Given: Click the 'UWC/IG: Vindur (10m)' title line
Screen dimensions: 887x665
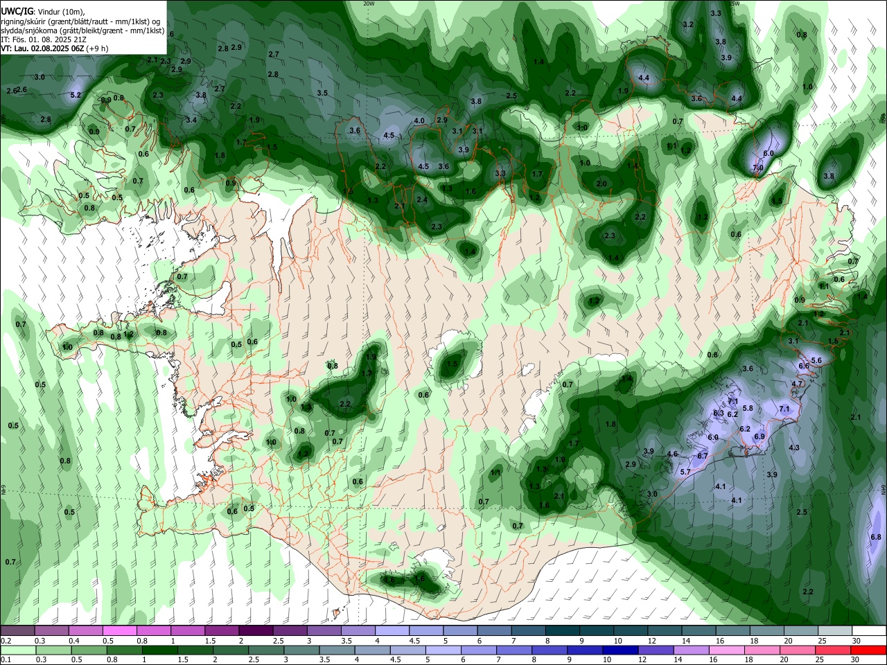Looking at the screenshot, I should [43, 12].
